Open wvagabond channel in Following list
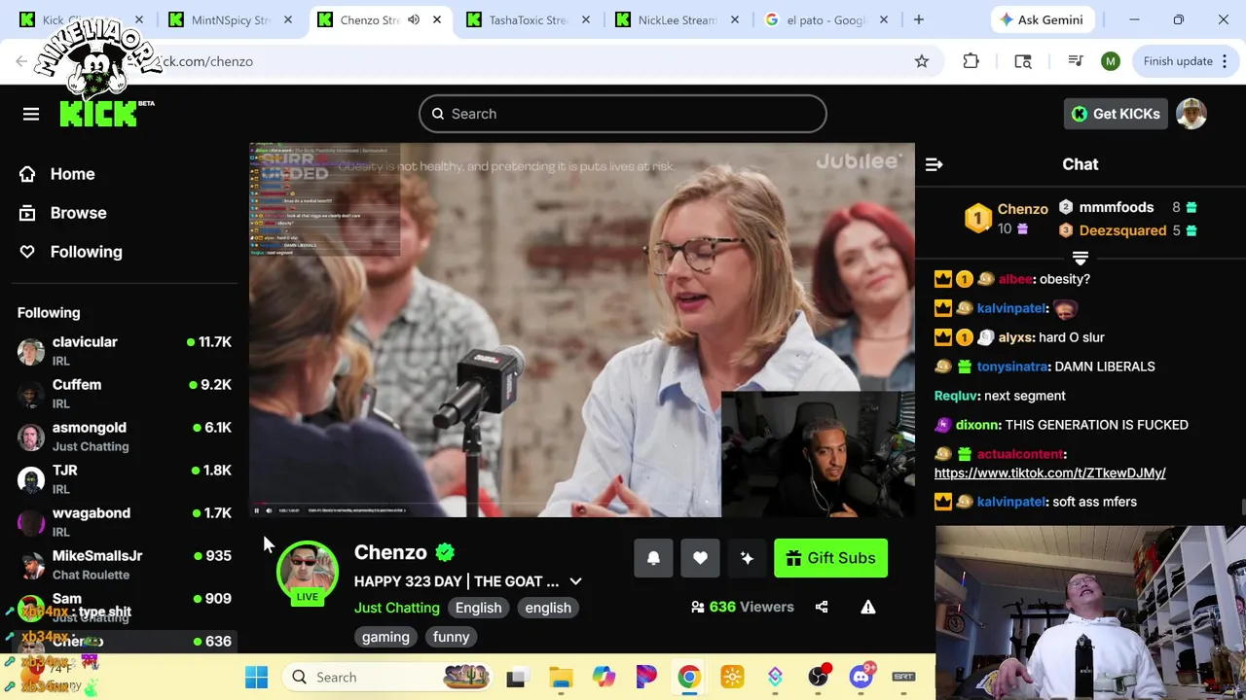Image resolution: width=1246 pixels, height=700 pixels. point(123,522)
